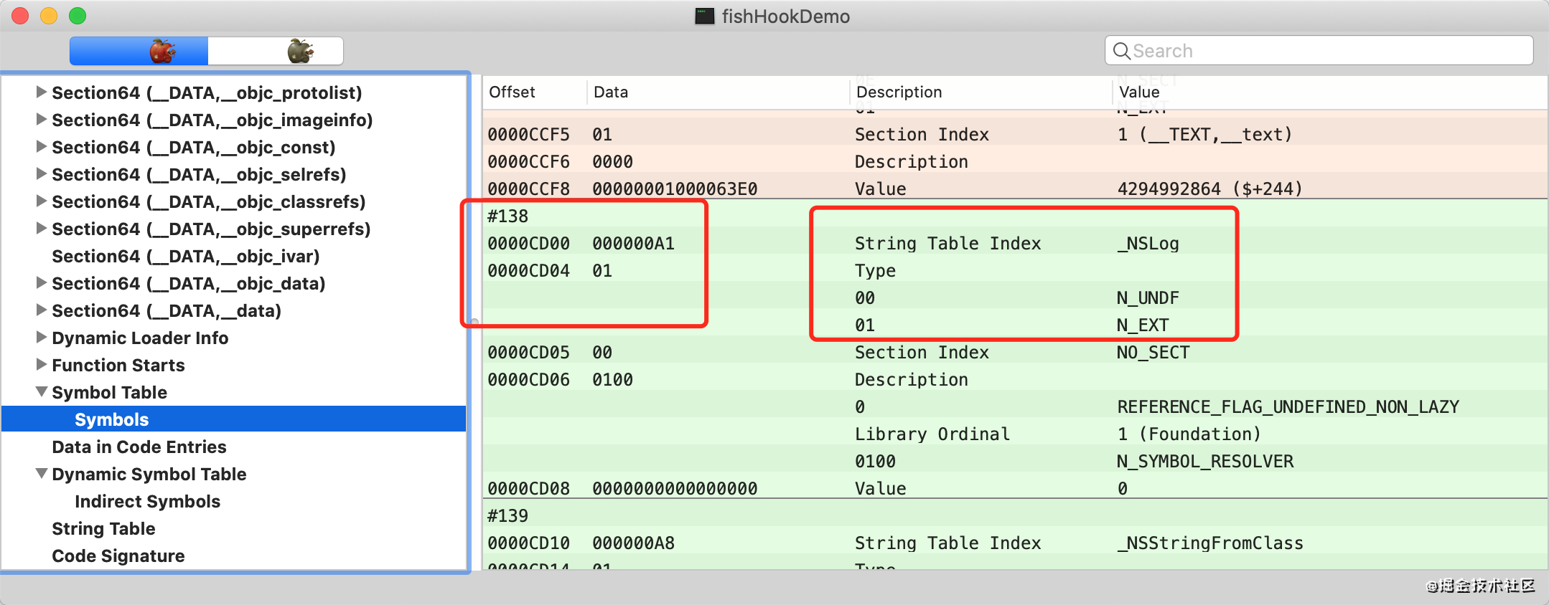Select symbol #138 header row
This screenshot has height=605, width=1549.
coord(1015,216)
